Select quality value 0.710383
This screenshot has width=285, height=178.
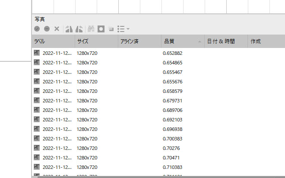pyautogui.click(x=172, y=167)
